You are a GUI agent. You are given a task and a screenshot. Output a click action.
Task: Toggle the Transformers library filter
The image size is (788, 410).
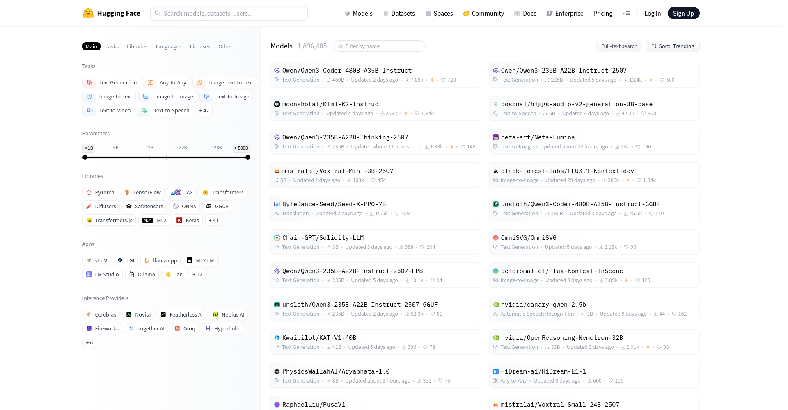click(x=223, y=192)
